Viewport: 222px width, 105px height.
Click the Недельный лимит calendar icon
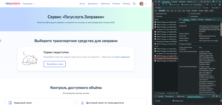[x=10, y=103]
